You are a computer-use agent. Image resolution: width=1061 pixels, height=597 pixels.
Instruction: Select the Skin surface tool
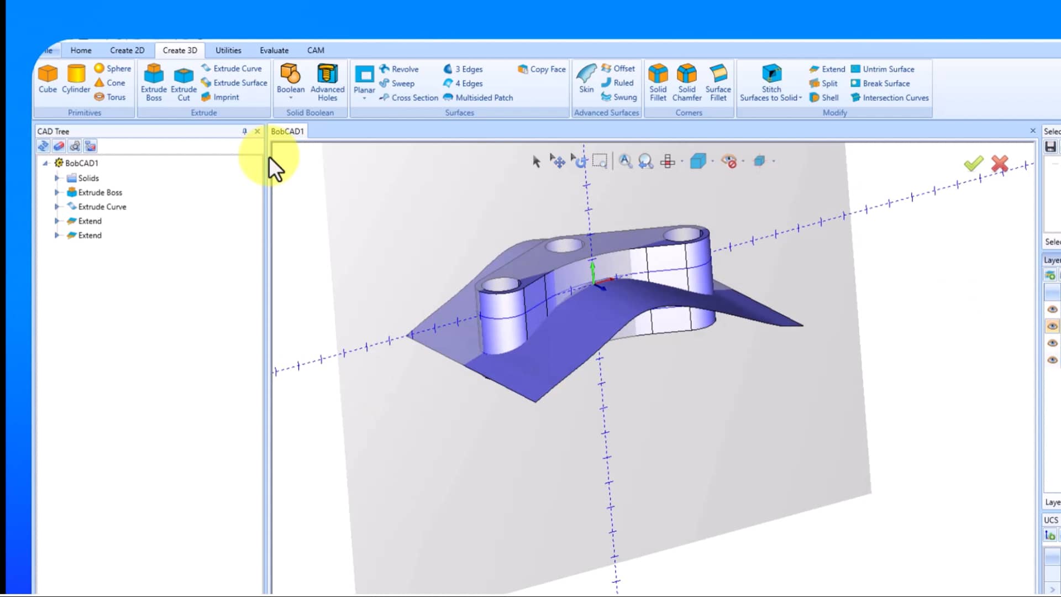coord(586,78)
